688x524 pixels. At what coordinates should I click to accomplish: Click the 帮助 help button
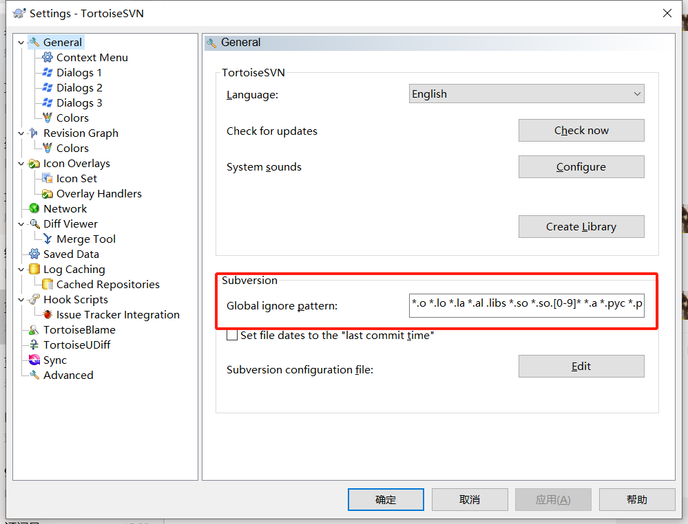coord(636,499)
